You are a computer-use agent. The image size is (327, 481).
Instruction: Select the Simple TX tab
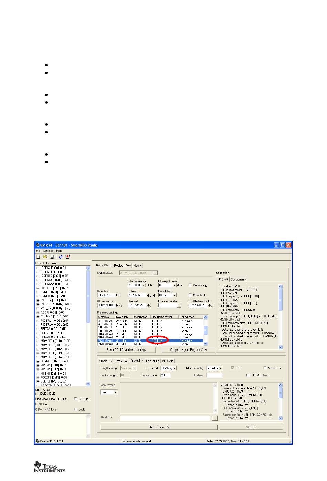[121, 361]
